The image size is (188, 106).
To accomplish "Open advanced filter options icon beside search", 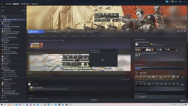I will [25, 13].
